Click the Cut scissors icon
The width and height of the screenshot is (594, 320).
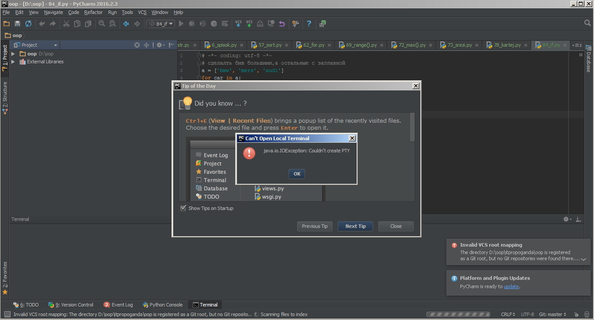pyautogui.click(x=66, y=24)
